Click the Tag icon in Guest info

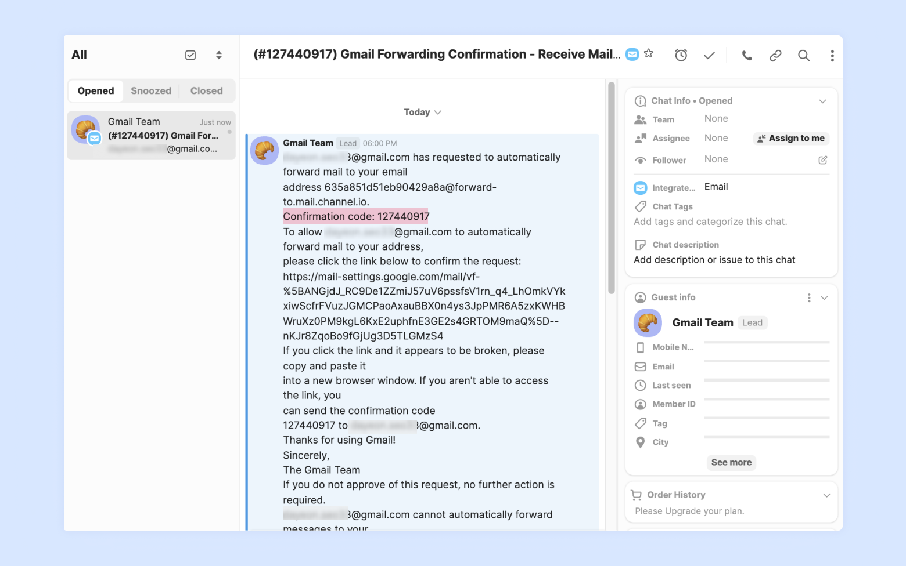641,423
